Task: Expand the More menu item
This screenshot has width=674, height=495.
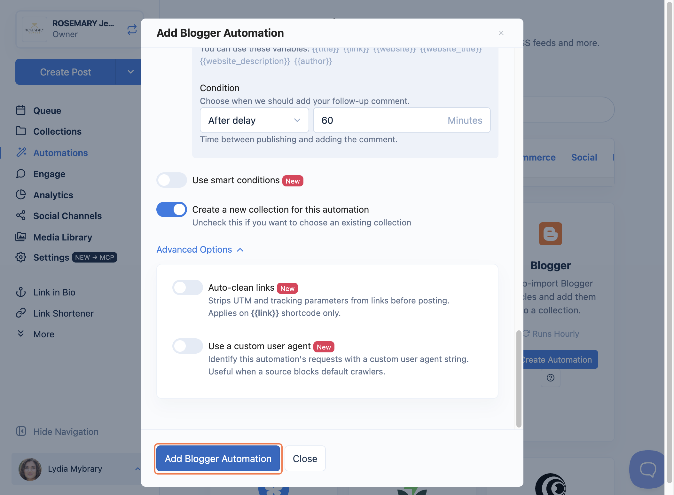Action: (x=44, y=334)
